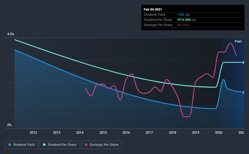249x154 pixels.
Task: Click the Earnings Per Share peak near 2020
Action: [x=230, y=43]
